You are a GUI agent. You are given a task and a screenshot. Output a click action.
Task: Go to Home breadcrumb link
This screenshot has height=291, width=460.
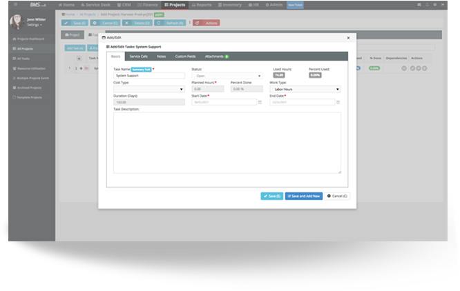pyautogui.click(x=70, y=14)
